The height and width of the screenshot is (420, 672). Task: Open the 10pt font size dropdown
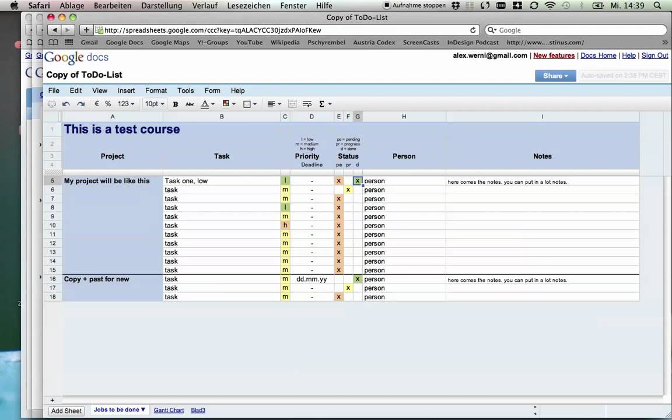pyautogui.click(x=154, y=104)
